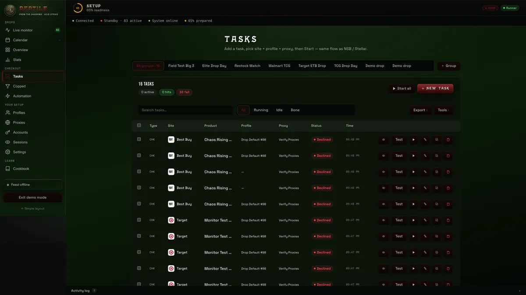Select the Target ETB Drop group

[312, 66]
